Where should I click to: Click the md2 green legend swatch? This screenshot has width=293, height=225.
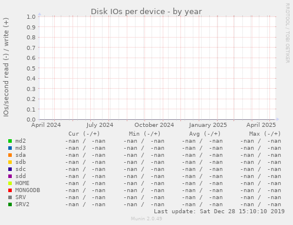coord(10,141)
